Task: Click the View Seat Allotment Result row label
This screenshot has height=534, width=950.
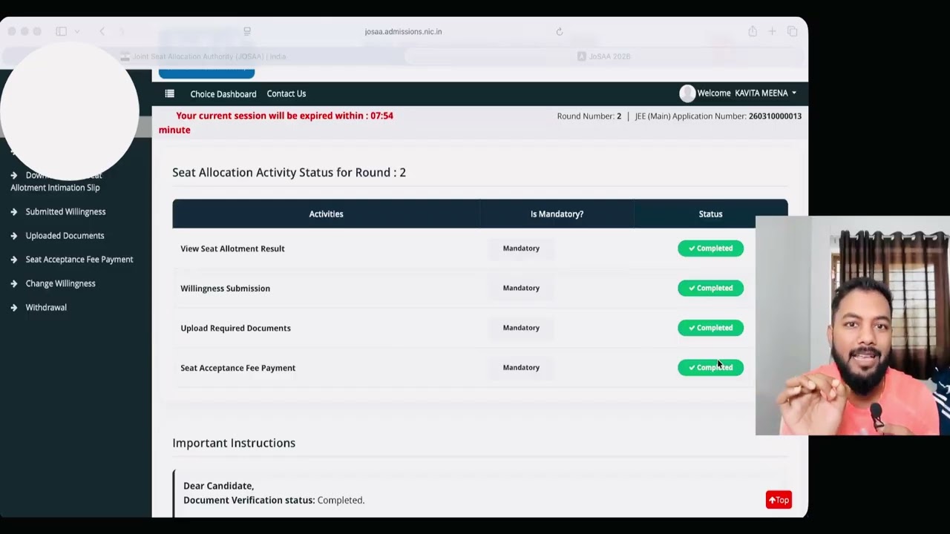Action: [232, 248]
